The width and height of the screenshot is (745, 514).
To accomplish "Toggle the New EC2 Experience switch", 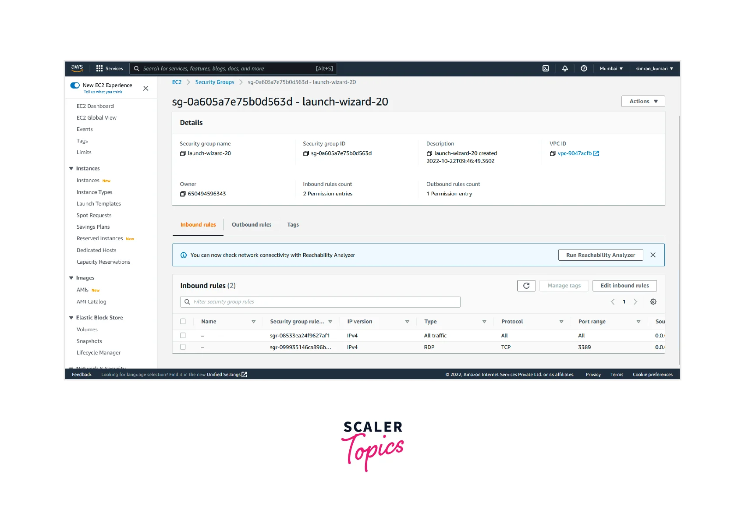I will tap(75, 85).
